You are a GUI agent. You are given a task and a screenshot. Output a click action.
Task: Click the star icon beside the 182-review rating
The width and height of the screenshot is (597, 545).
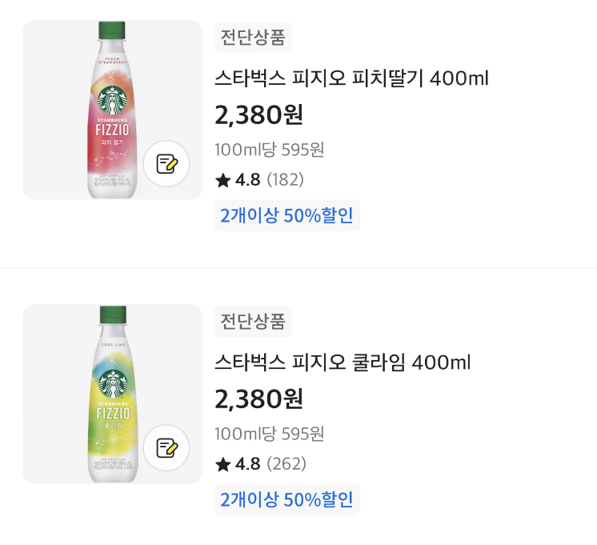[x=222, y=180]
